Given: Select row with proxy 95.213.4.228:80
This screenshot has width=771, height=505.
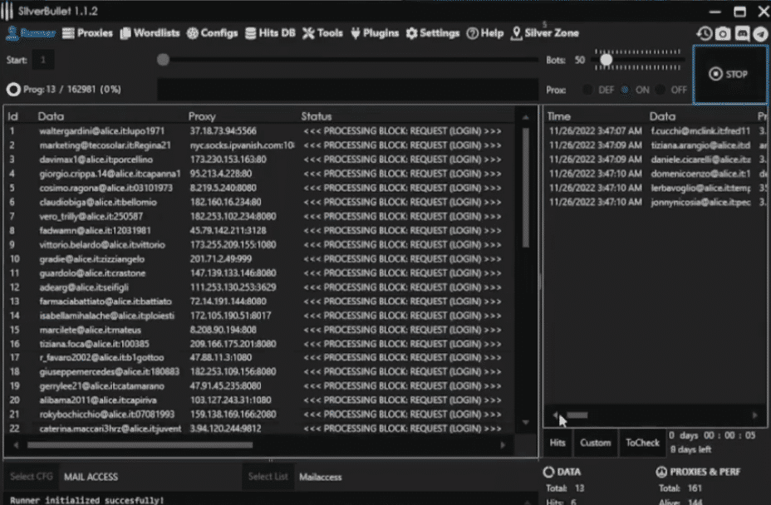Looking at the screenshot, I should click(x=259, y=174).
